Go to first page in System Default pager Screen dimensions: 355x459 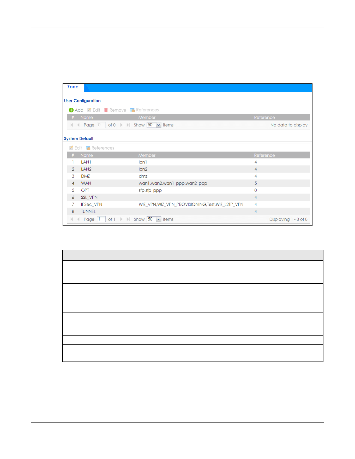pyautogui.click(x=71, y=219)
